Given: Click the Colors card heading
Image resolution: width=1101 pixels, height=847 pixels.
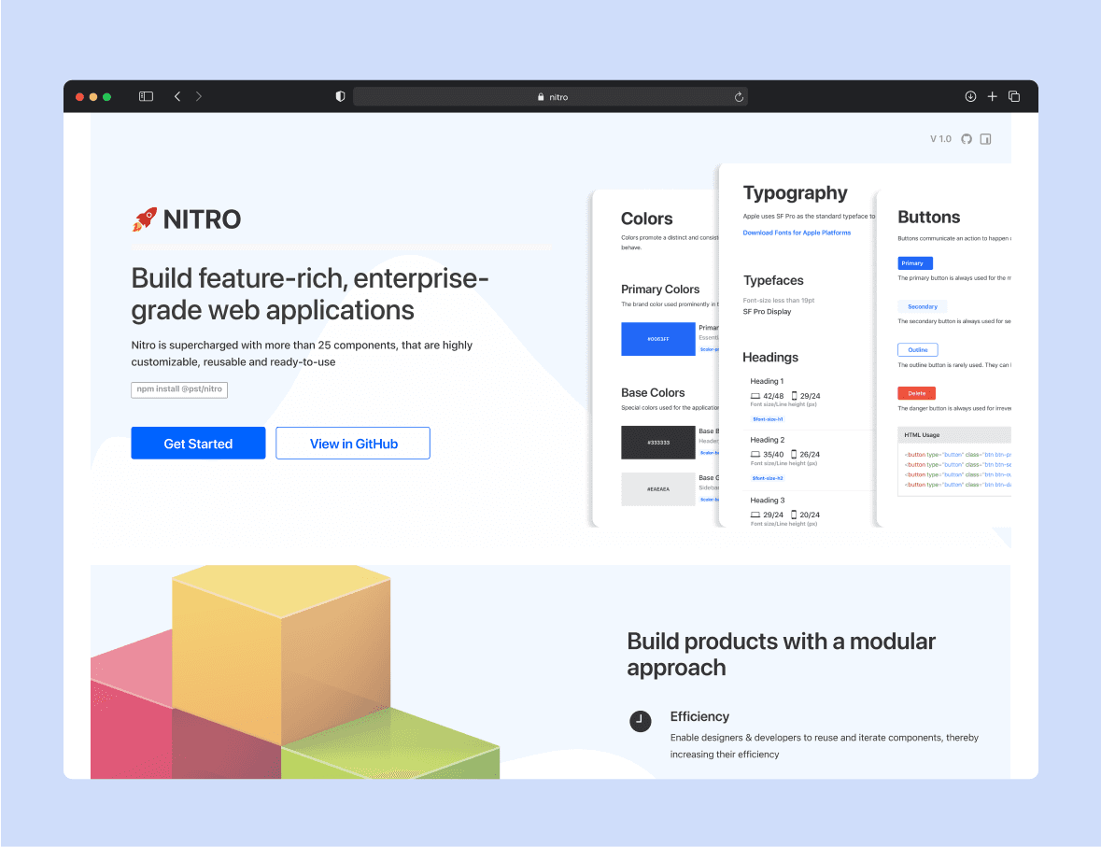Looking at the screenshot, I should (647, 219).
